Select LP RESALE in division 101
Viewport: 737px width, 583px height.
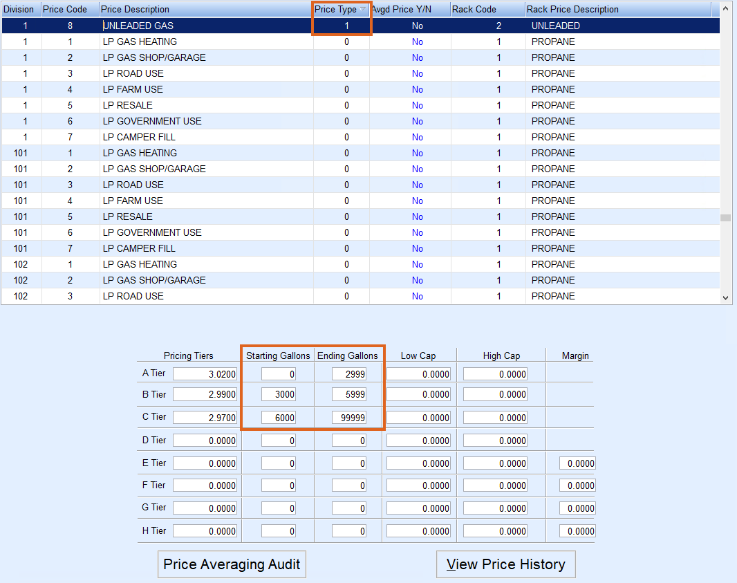(360, 216)
